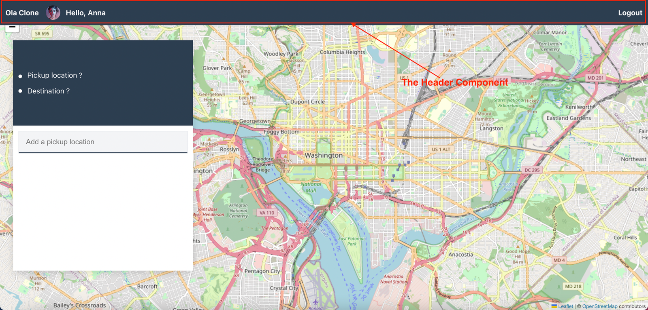
Task: Click the "Kenilworth" map label
Action: (579, 107)
